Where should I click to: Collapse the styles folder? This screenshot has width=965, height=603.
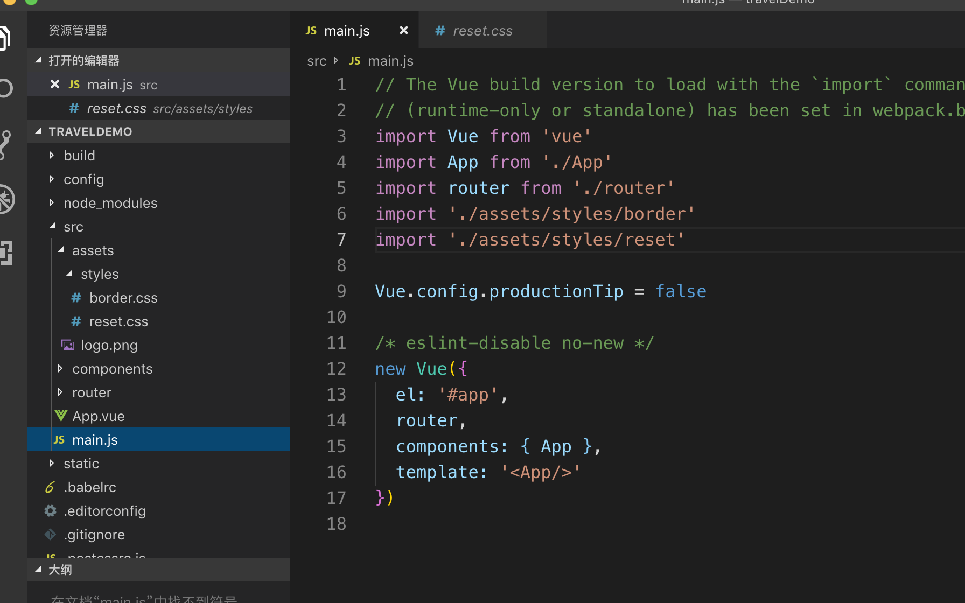click(69, 274)
